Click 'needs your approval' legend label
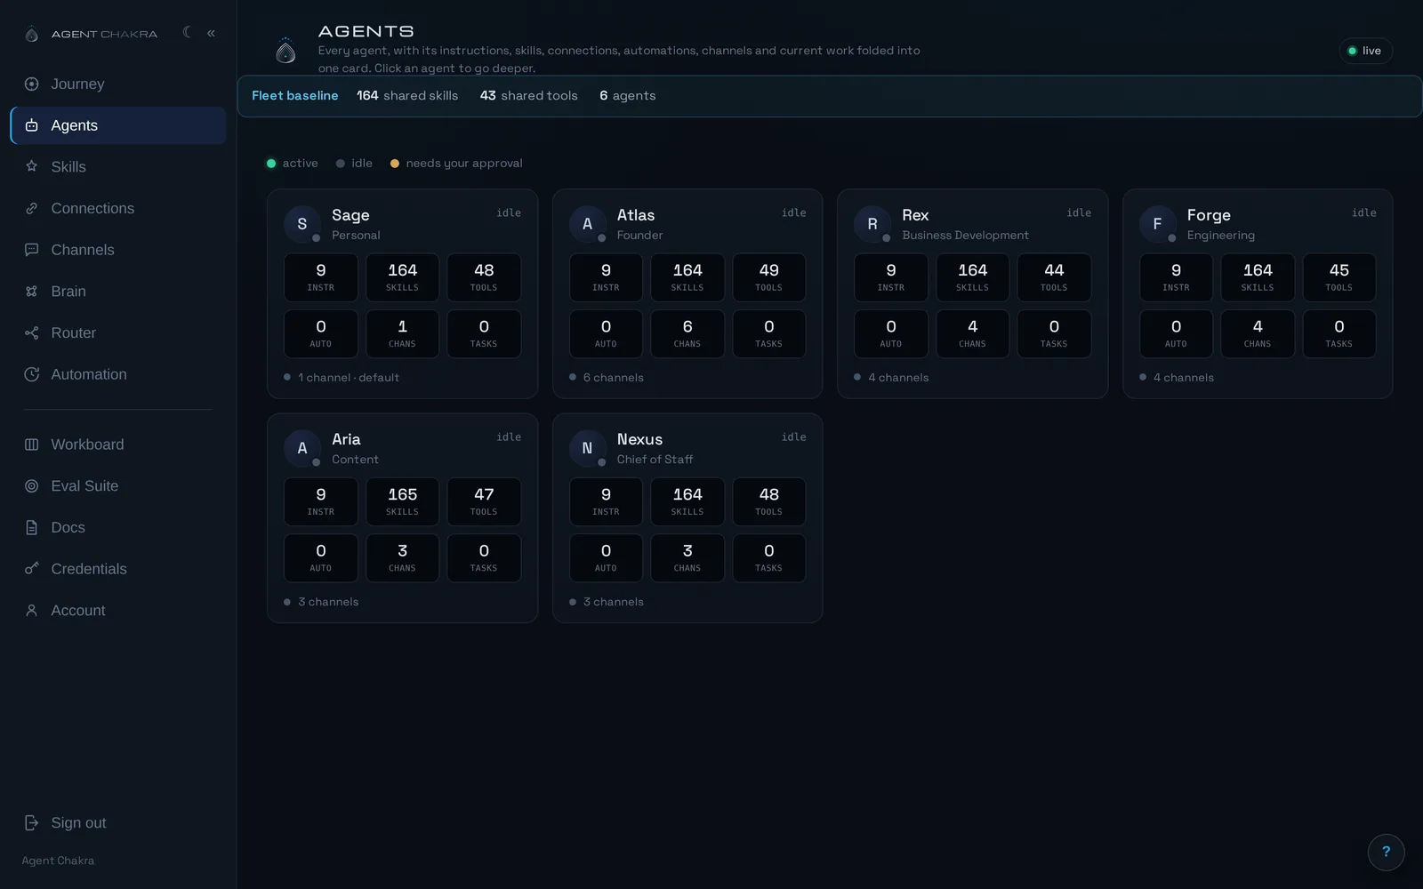1423x889 pixels. coord(464,164)
